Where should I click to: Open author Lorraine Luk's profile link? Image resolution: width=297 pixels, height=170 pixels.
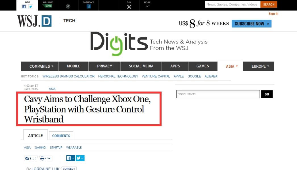pos(45,169)
